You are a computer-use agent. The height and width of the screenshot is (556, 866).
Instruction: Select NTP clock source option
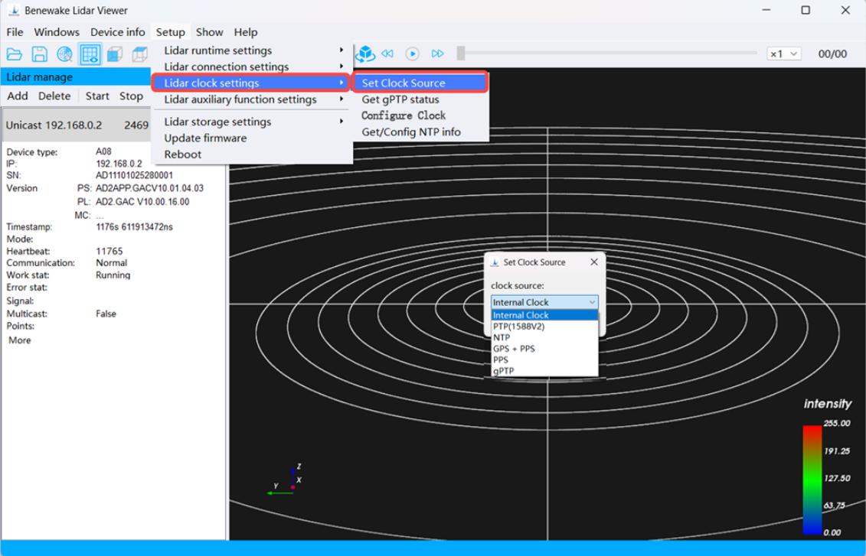click(544, 337)
